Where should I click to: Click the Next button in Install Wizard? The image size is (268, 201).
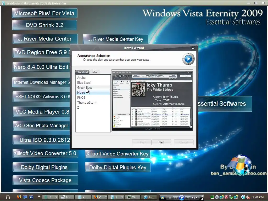(161, 142)
